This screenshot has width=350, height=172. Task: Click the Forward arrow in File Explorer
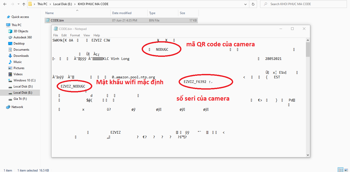pyautogui.click(x=13, y=4)
